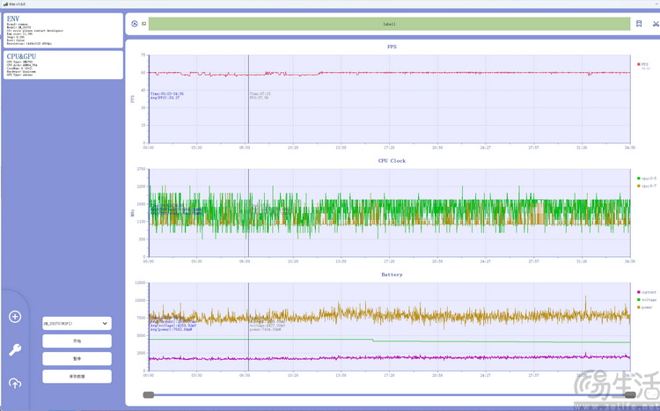Click the Kite app icon in title bar
The height and width of the screenshot is (411, 660).
5,4
